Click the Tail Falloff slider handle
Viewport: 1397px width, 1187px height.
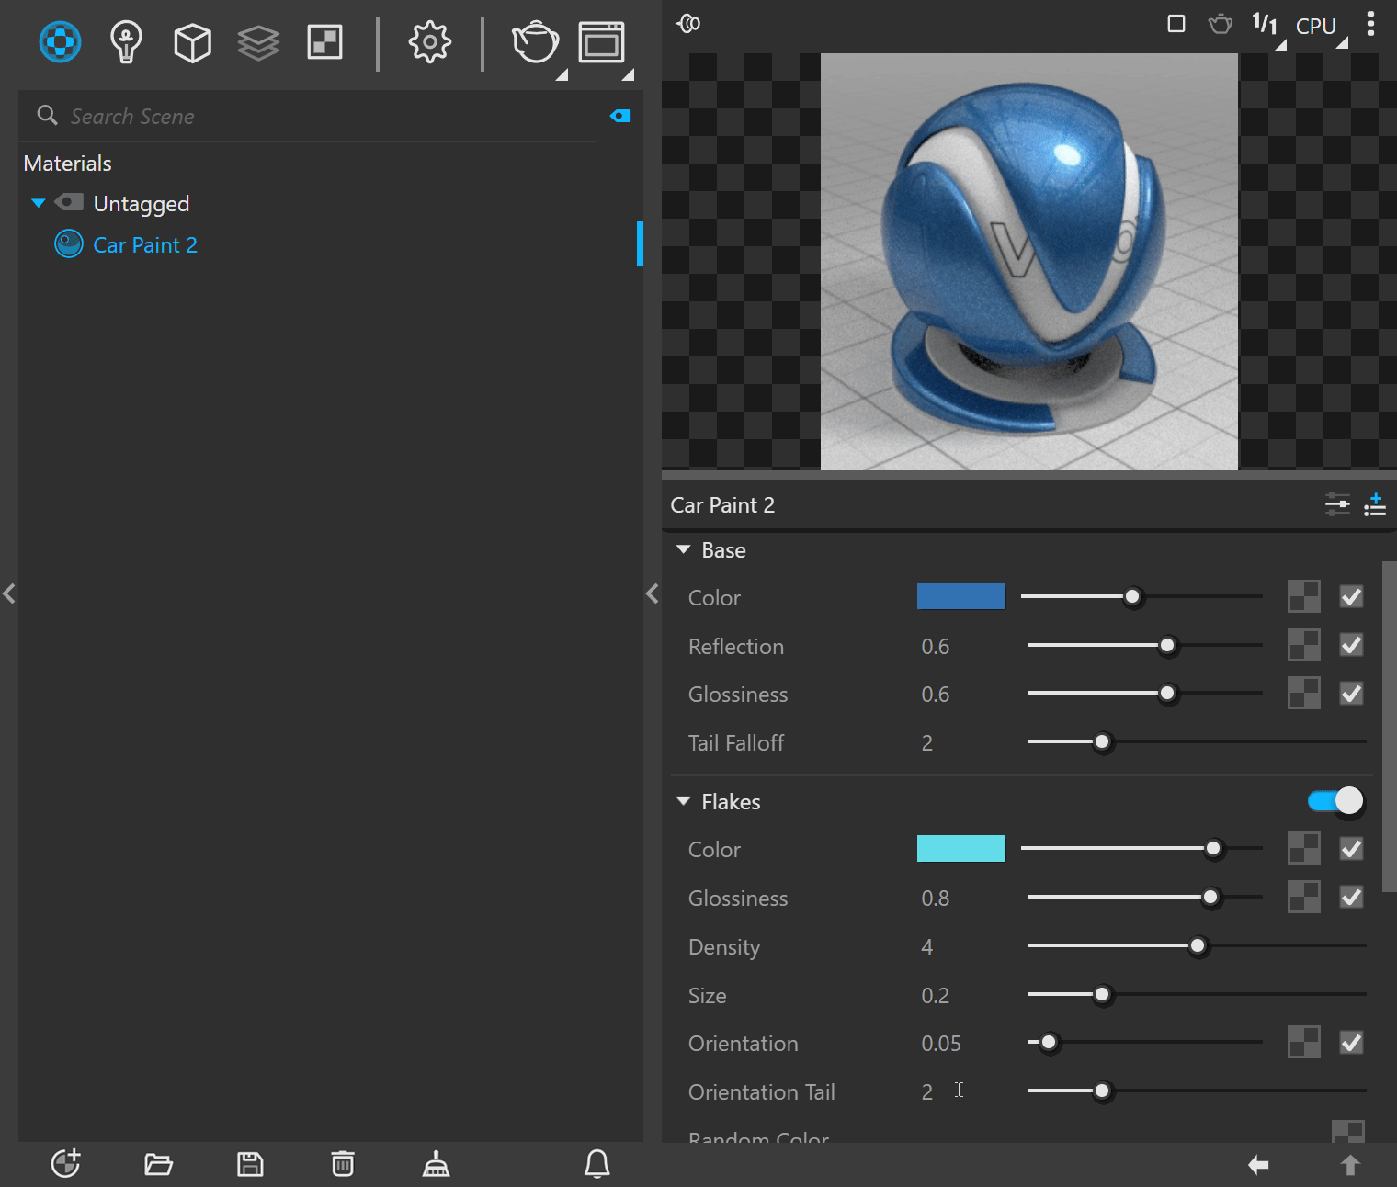click(x=1102, y=741)
